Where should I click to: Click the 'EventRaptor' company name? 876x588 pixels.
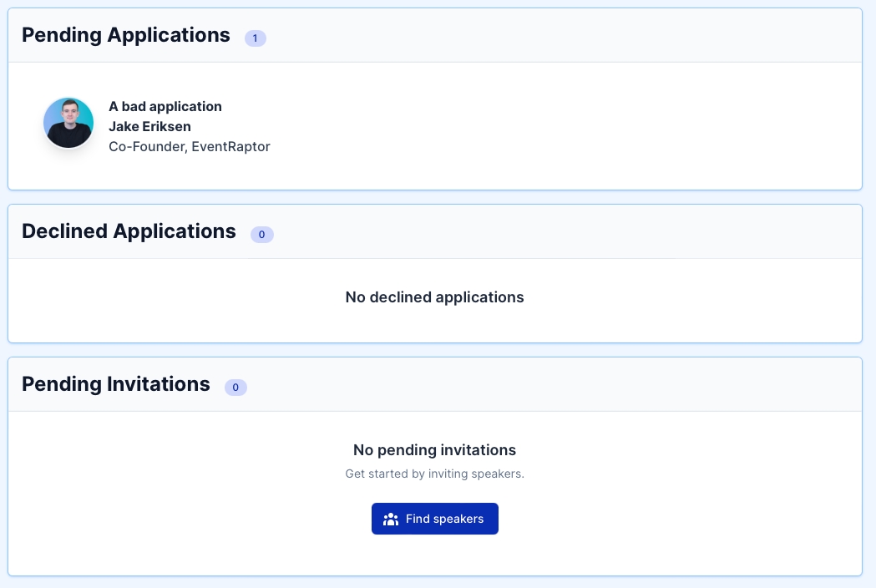tap(232, 147)
